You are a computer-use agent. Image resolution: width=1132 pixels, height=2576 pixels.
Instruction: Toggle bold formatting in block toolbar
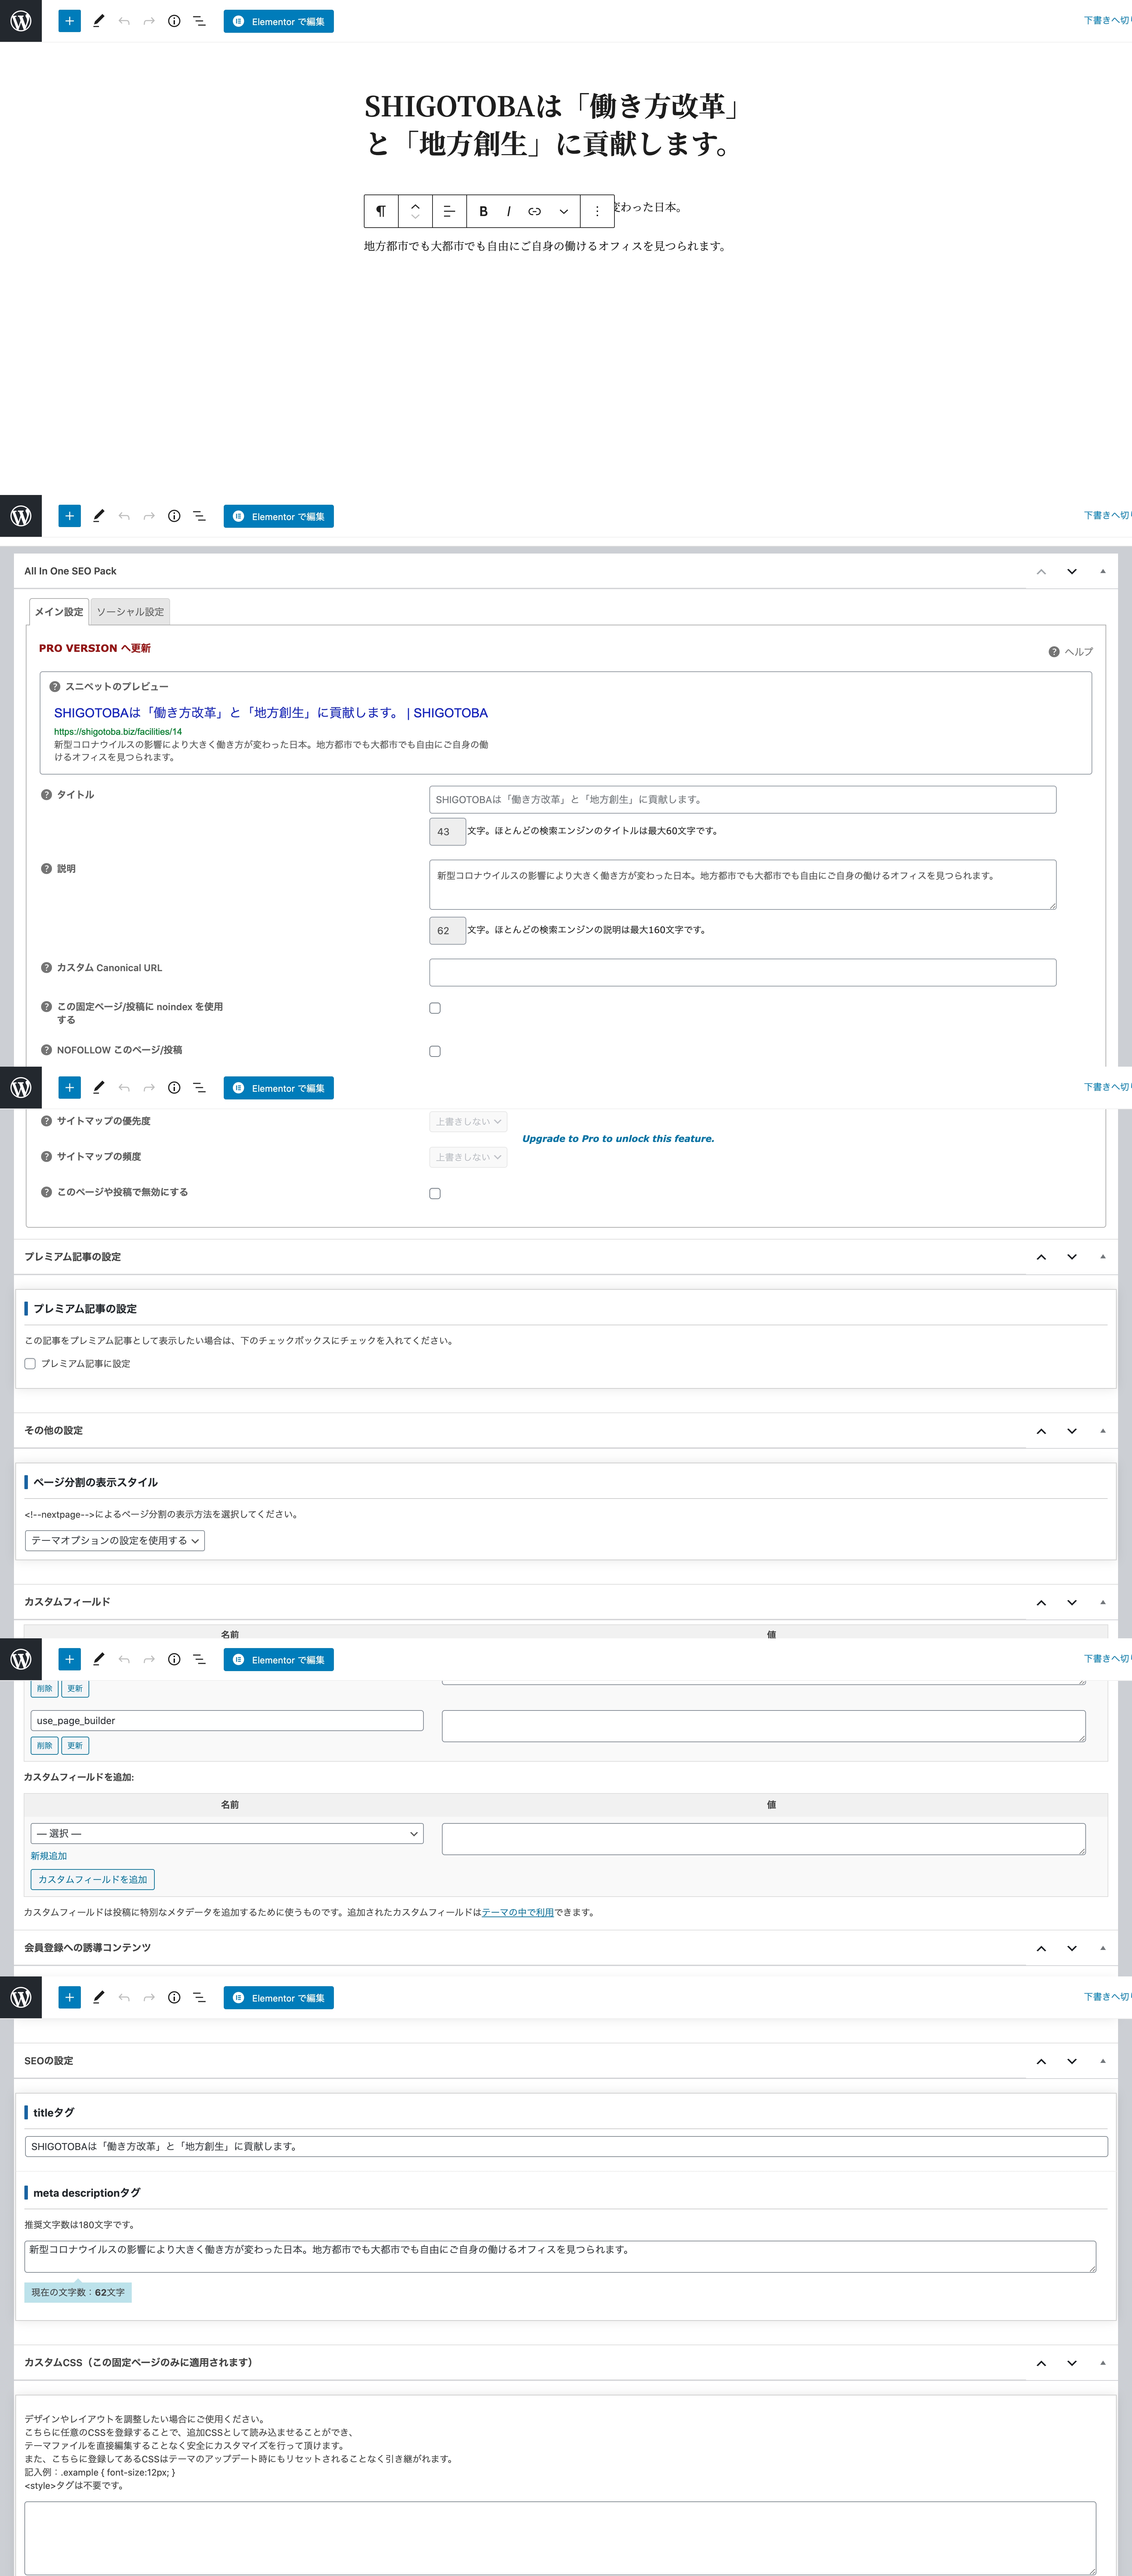(x=483, y=211)
